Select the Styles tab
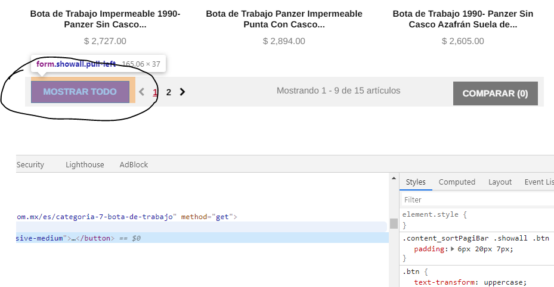This screenshot has height=287, width=554. click(416, 182)
